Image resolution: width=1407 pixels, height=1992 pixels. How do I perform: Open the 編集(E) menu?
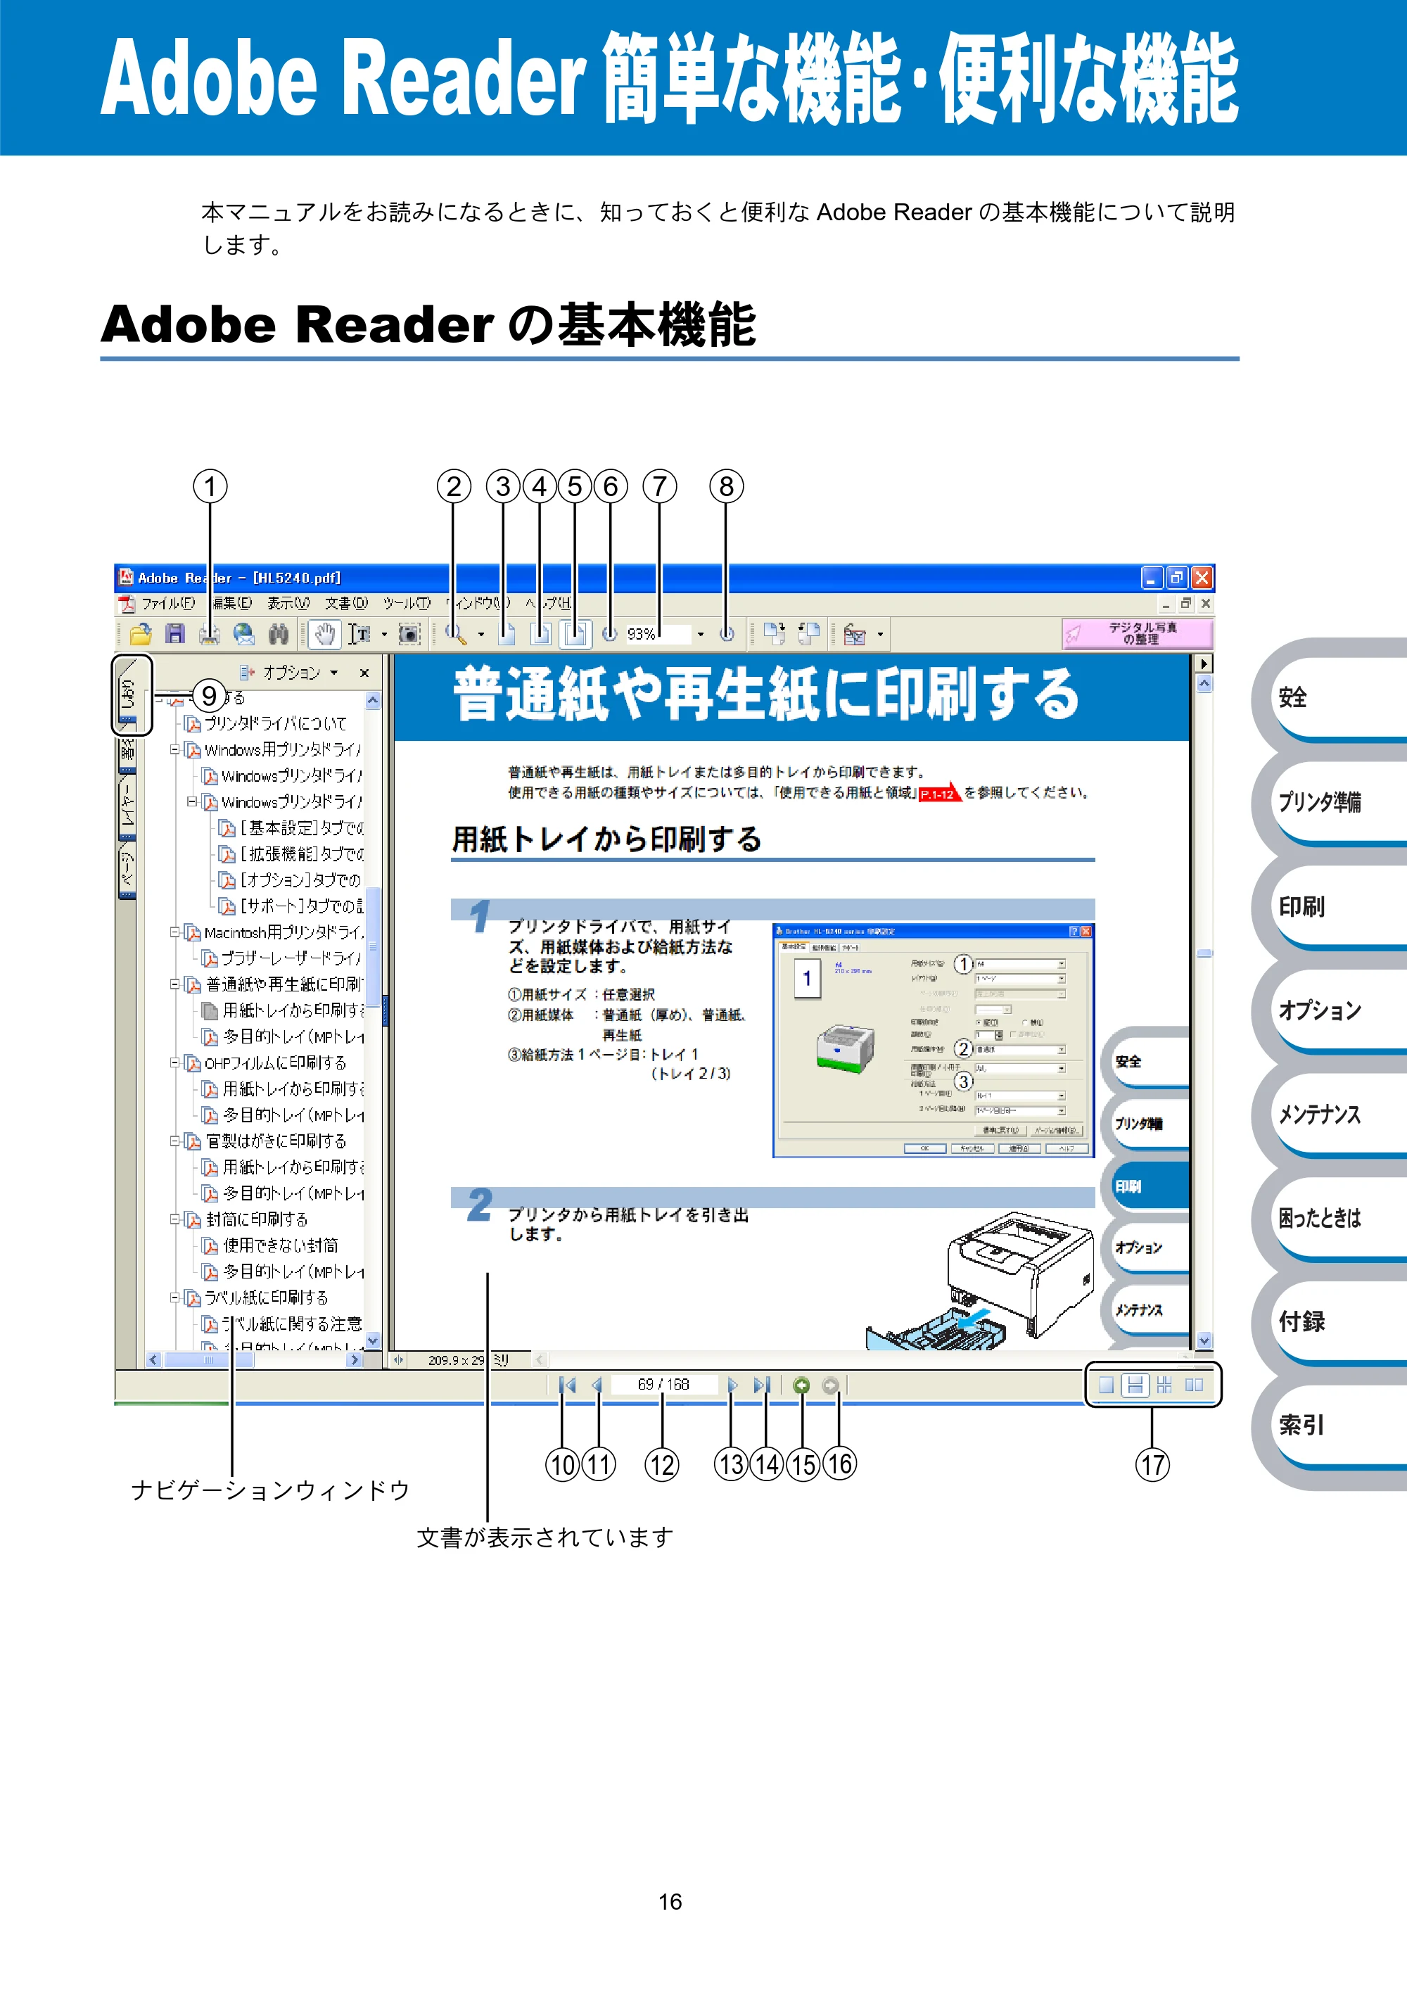[232, 603]
